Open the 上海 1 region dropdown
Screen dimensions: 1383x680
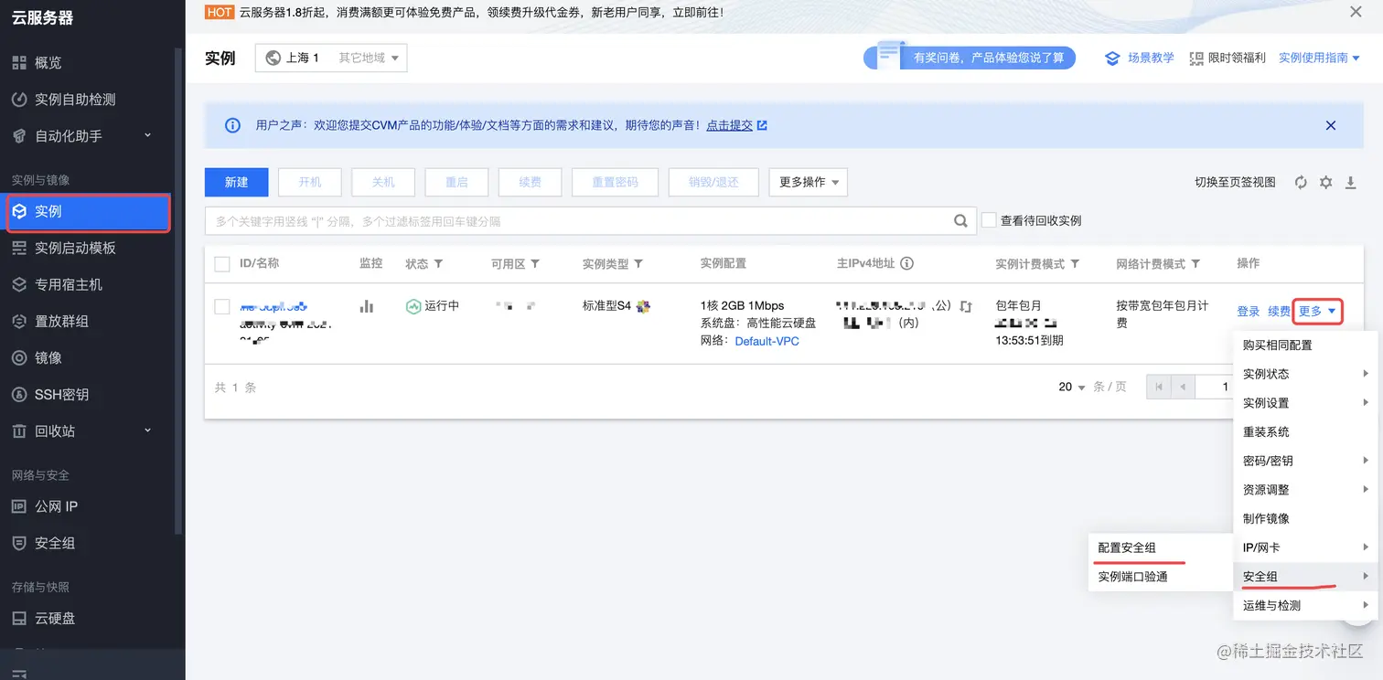[x=331, y=58]
